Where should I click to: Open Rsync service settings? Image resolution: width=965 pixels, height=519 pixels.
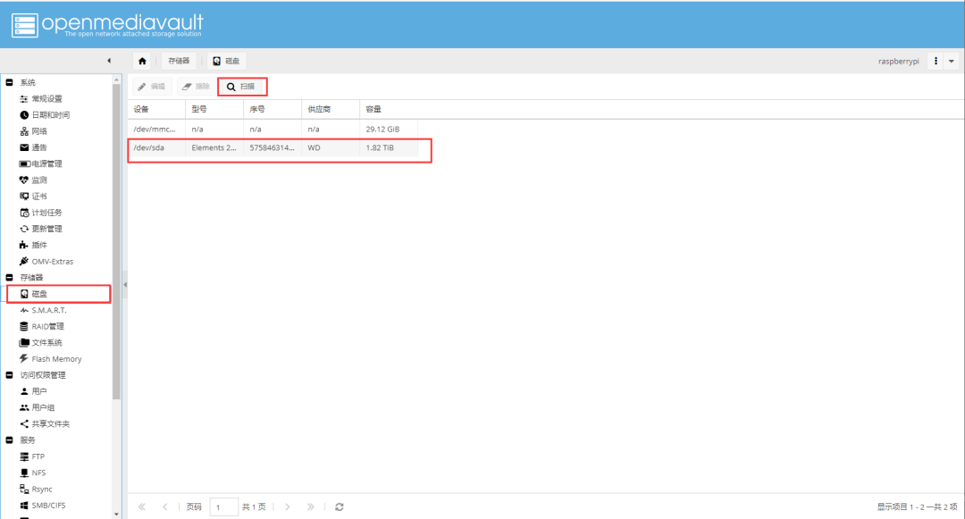pos(42,489)
